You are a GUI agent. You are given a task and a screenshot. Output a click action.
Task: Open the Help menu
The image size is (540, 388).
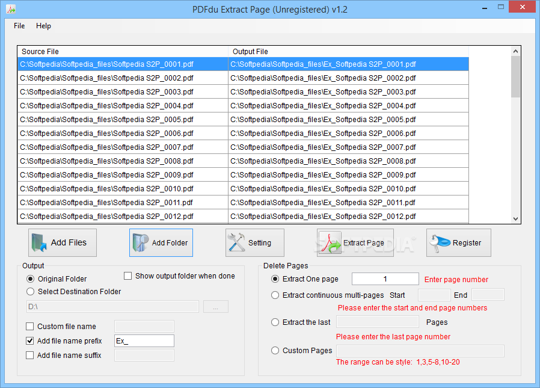43,26
